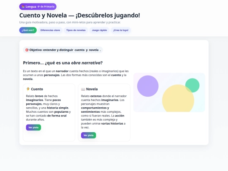This screenshot has width=228, height=171.
Task: Click Ver pista in the Cuento card
Action: click(x=33, y=128)
